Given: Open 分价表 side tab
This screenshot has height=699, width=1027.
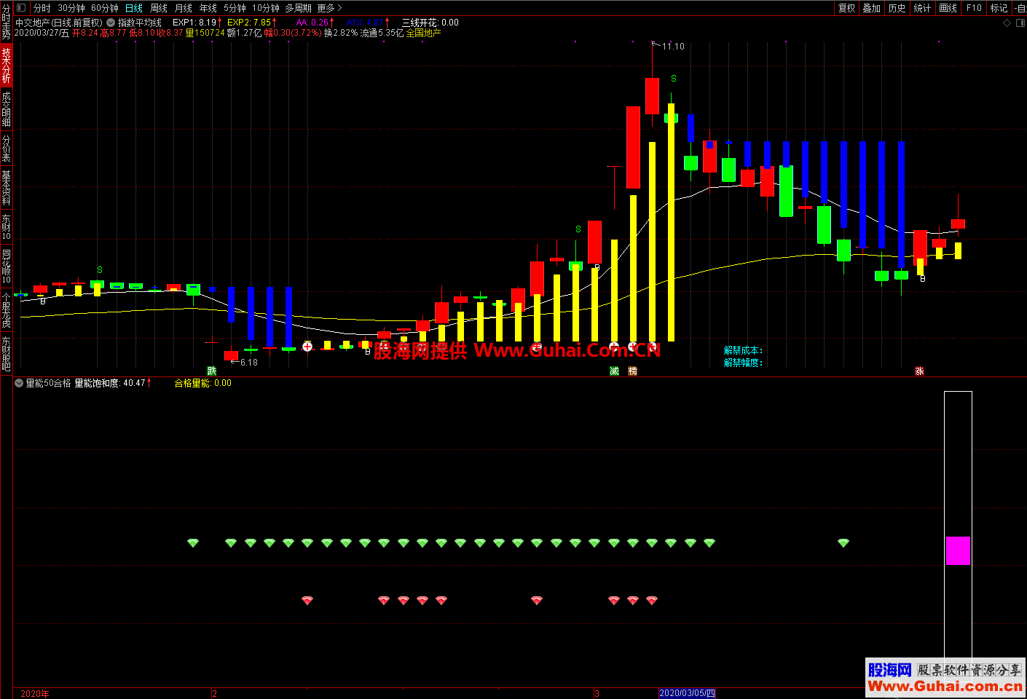Looking at the screenshot, I should click(6, 149).
